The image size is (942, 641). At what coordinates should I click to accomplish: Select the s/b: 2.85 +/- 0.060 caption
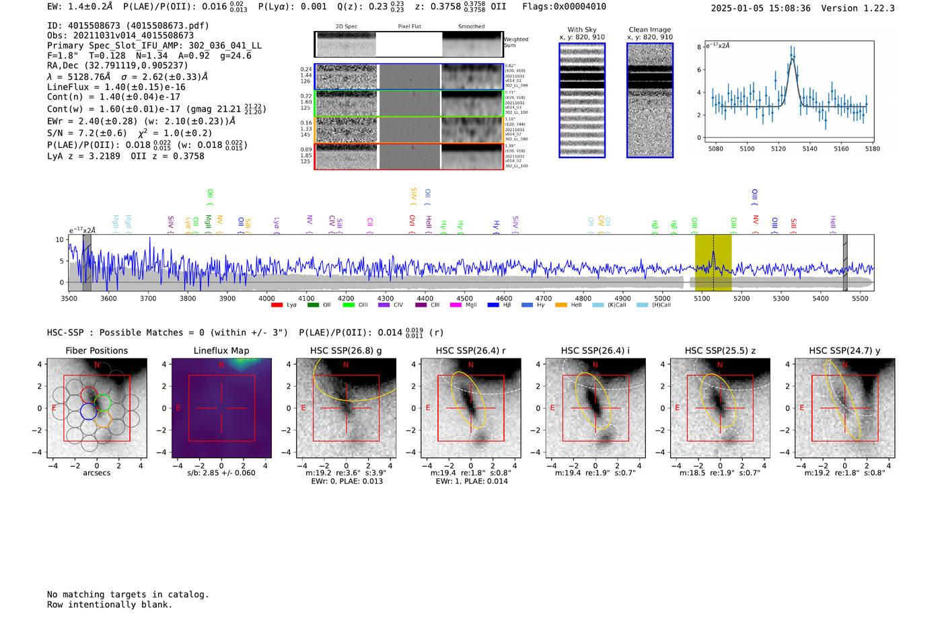tap(221, 473)
